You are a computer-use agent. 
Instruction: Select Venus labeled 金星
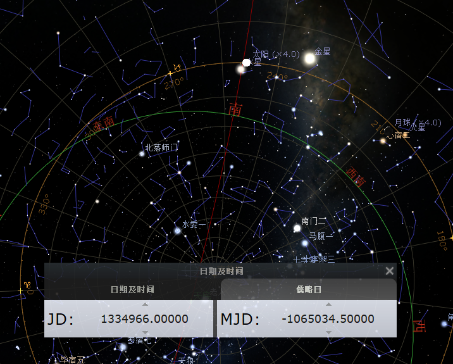310,59
